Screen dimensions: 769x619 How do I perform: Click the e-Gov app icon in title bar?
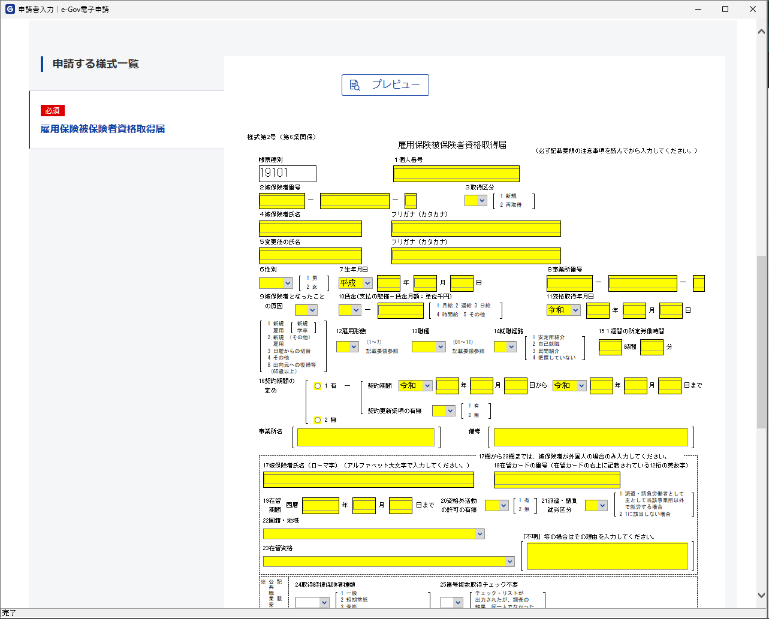pyautogui.click(x=10, y=9)
